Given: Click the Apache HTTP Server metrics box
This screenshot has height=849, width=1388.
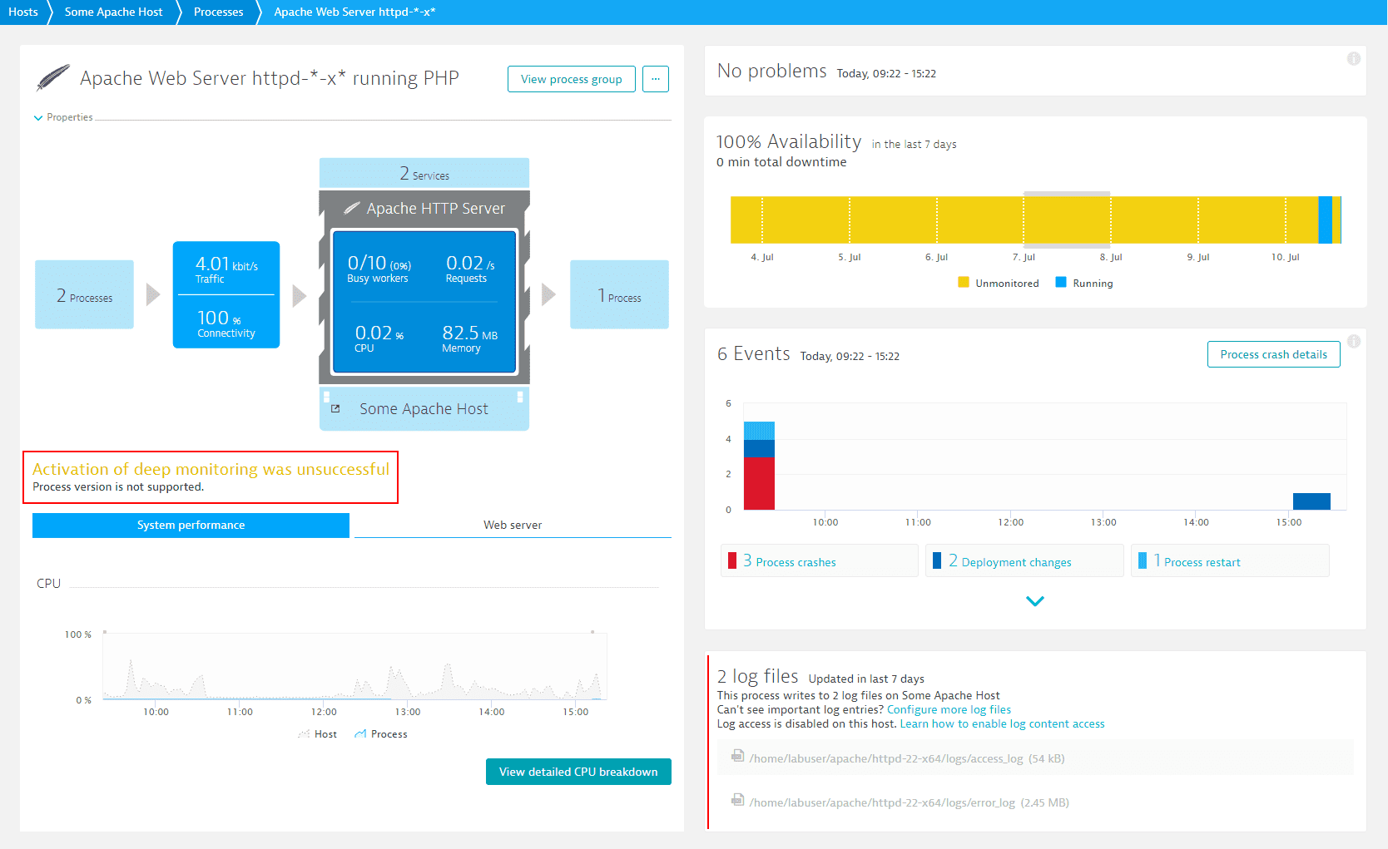Looking at the screenshot, I should tap(424, 302).
